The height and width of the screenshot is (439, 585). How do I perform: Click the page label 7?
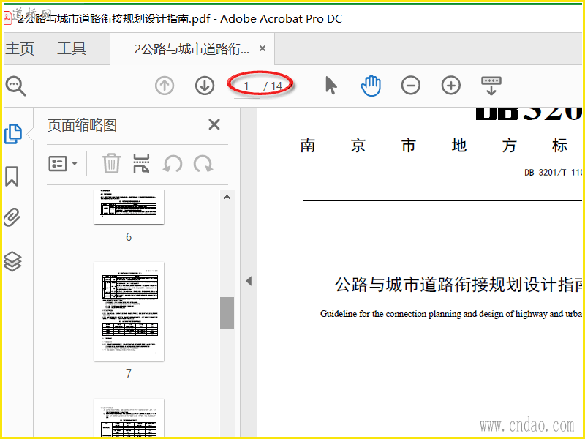tap(129, 373)
